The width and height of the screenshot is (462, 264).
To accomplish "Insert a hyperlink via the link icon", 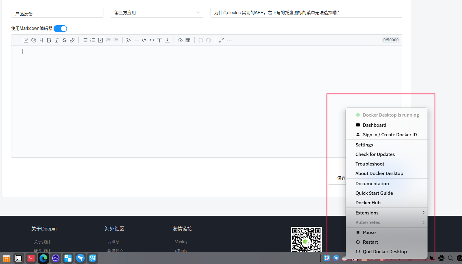I will [72, 40].
